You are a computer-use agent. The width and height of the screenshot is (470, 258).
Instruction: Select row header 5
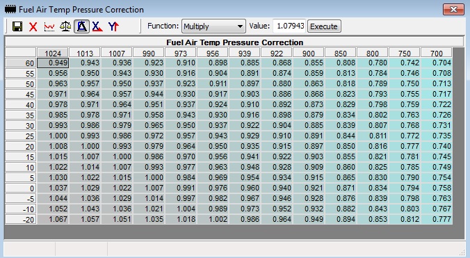pos(21,178)
